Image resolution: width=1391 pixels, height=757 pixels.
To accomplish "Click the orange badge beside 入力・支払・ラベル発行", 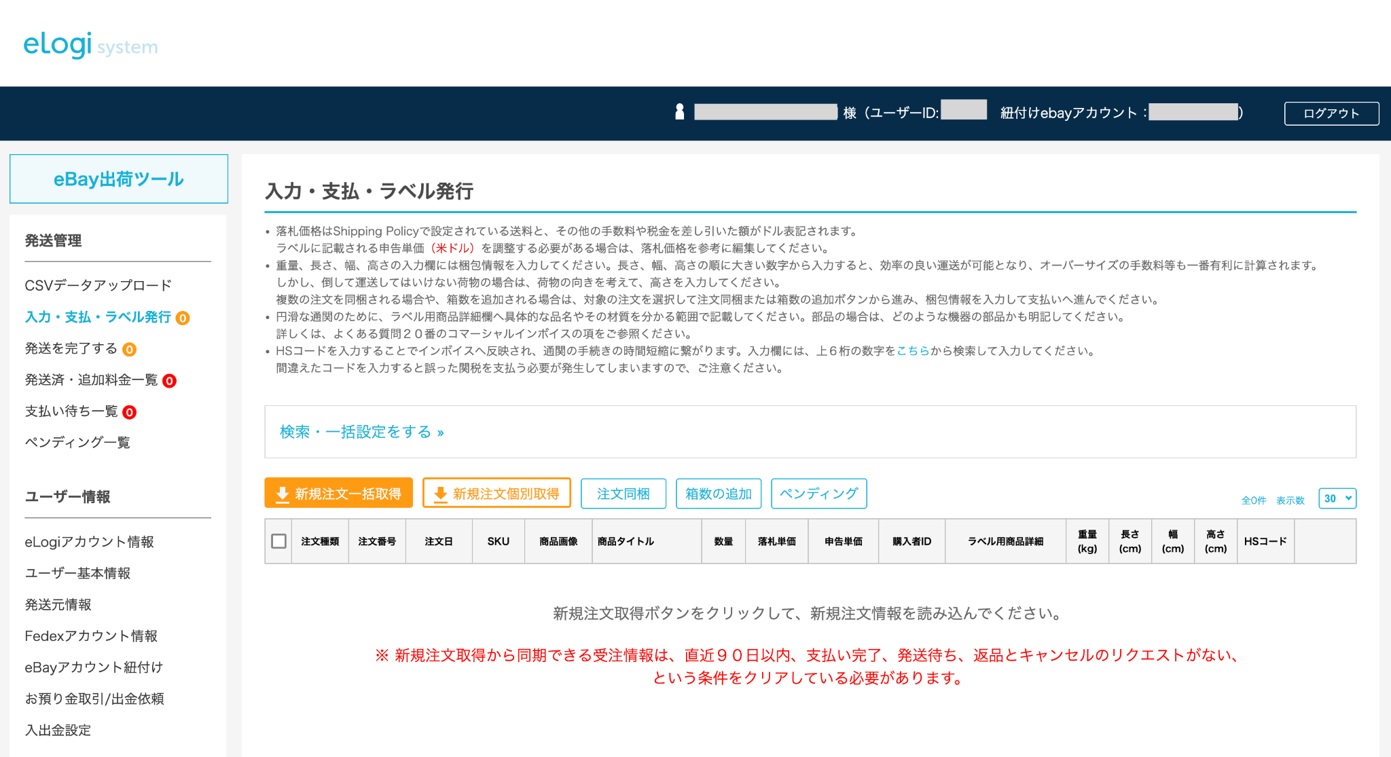I will pyautogui.click(x=183, y=318).
